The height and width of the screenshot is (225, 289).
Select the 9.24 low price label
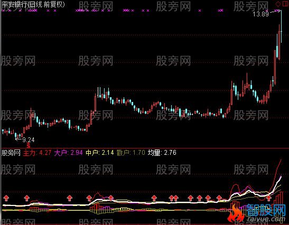click(x=29, y=140)
